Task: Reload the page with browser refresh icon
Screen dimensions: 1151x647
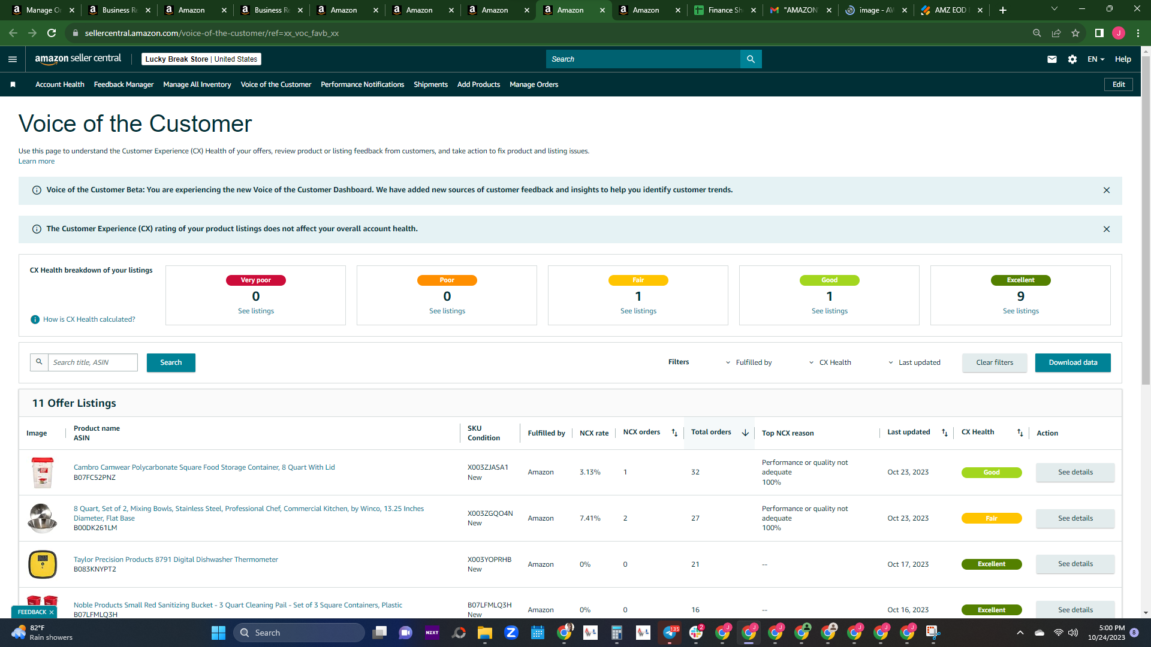Action: tap(52, 33)
